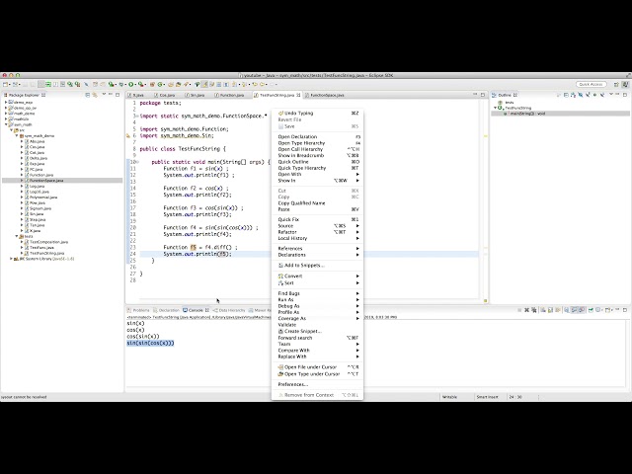This screenshot has width=632, height=474.
Task: Choose Undo Typing in the context menu
Action: (317, 114)
